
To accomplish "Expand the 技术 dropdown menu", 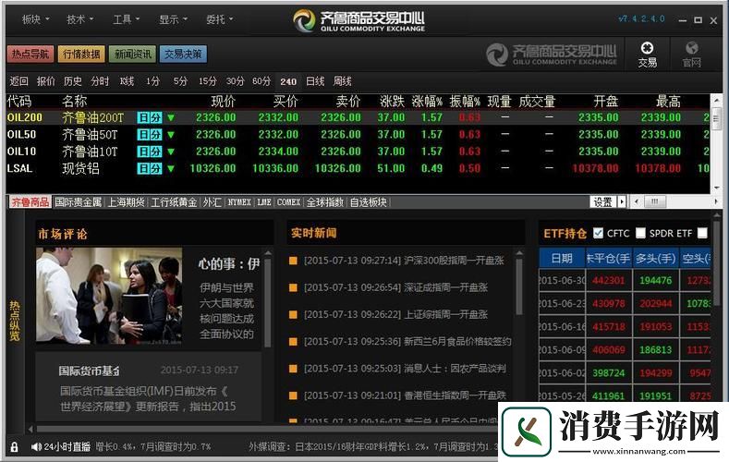I will pyautogui.click(x=80, y=18).
